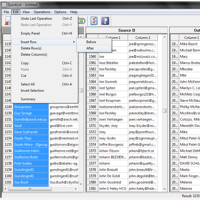This screenshot has height=200, width=200.
Task: Choose Delete Row(s)
Action: tap(45, 48)
